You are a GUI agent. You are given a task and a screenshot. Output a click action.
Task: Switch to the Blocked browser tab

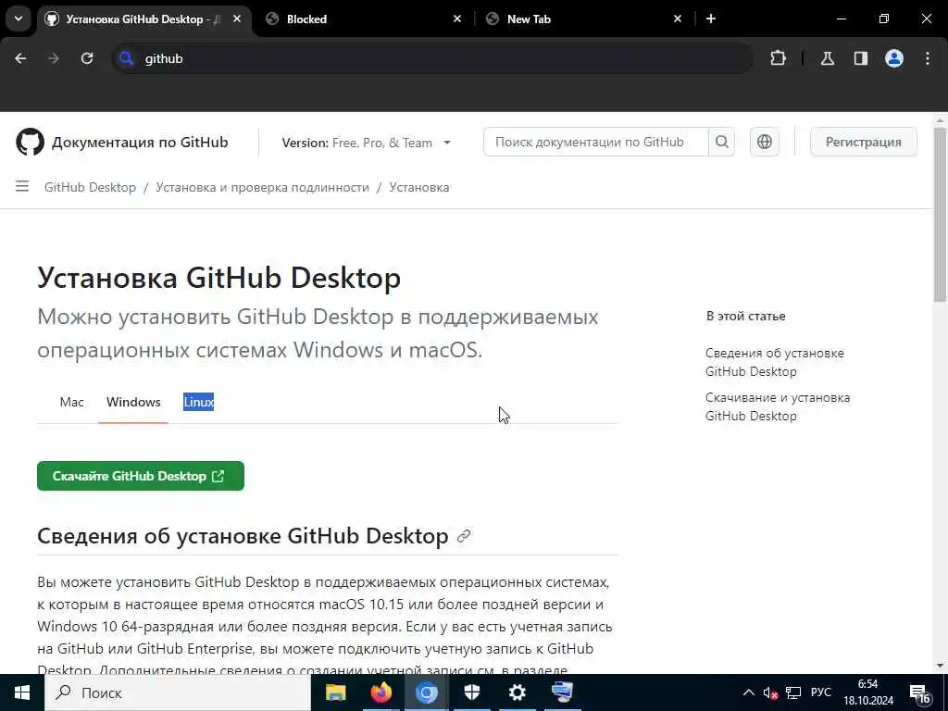coord(362,19)
